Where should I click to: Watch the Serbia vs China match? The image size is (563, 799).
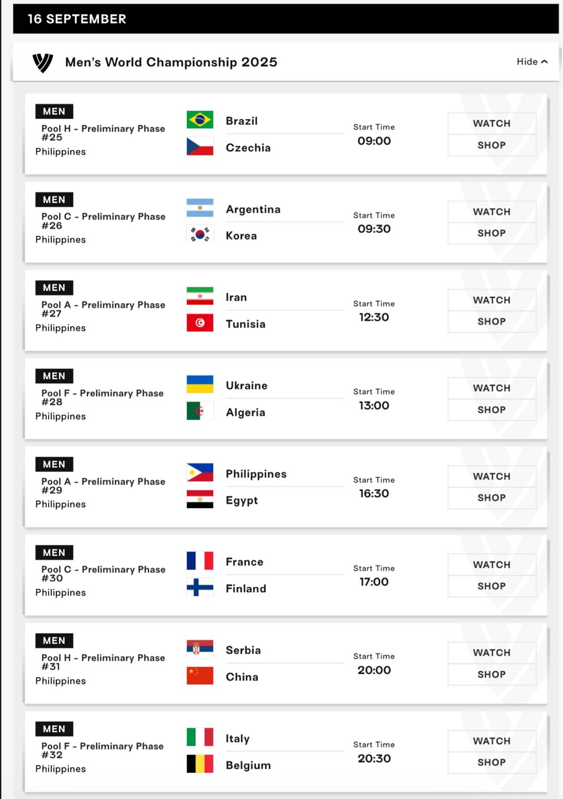(x=492, y=653)
